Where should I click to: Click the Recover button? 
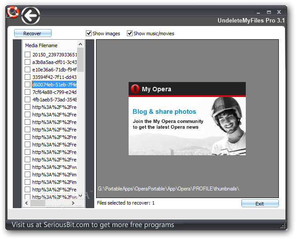[x=33, y=33]
